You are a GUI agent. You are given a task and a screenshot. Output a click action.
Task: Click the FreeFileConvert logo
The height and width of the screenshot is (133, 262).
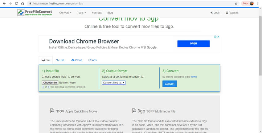point(35,13)
